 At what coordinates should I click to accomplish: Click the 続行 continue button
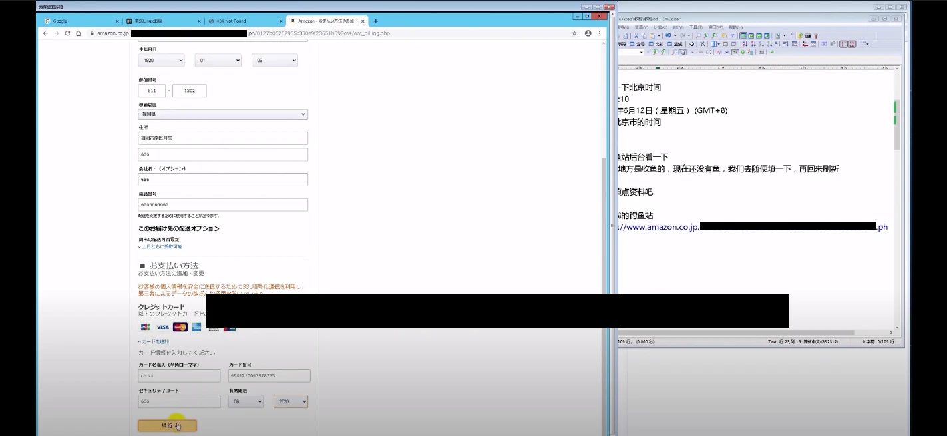coord(167,425)
